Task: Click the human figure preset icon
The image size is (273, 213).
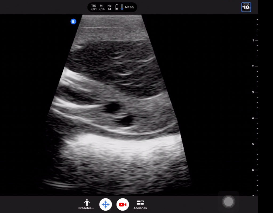Action: click(x=86, y=202)
